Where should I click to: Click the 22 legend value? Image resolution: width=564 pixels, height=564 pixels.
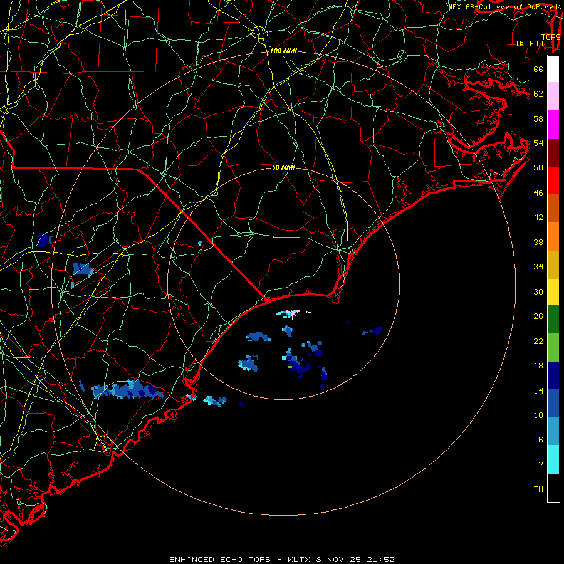(538, 341)
